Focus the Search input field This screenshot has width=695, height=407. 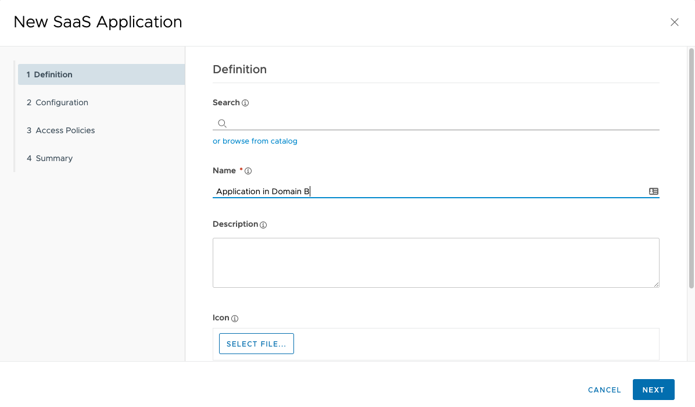click(x=442, y=123)
